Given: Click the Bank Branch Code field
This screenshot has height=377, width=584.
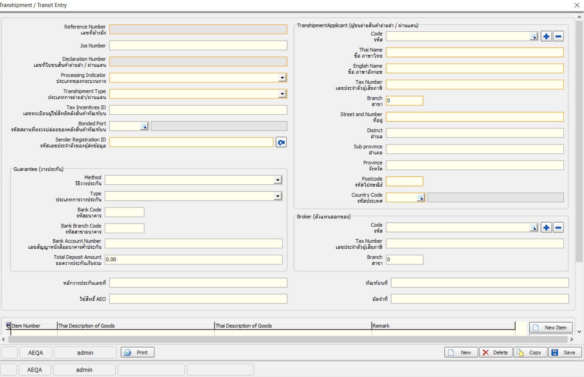Looking at the screenshot, I should 125,228.
